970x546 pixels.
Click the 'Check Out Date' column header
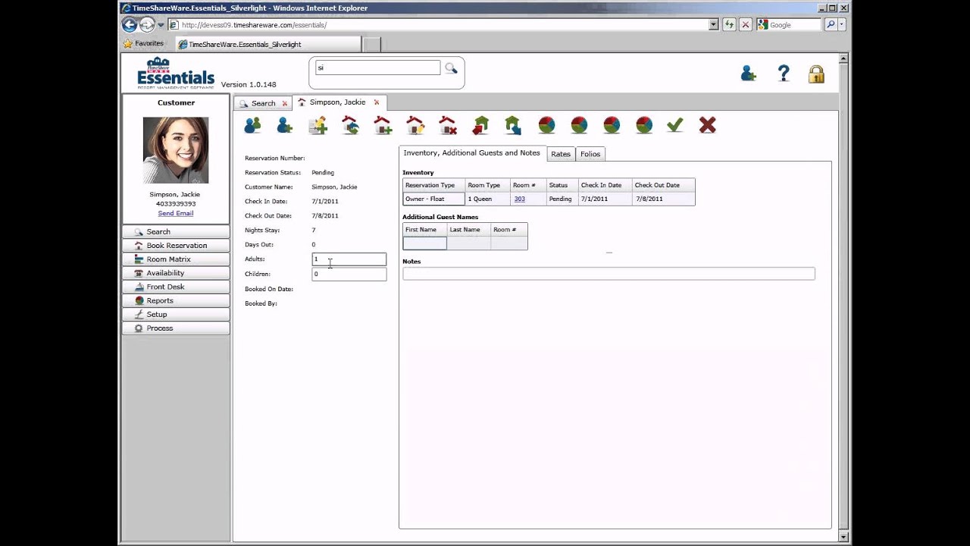(x=663, y=185)
